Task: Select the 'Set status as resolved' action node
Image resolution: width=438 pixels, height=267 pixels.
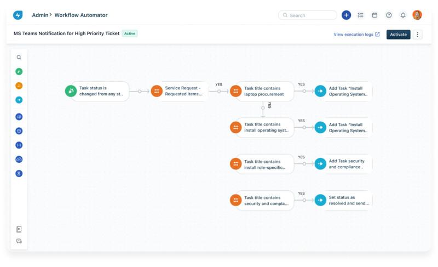Action: 344,201
